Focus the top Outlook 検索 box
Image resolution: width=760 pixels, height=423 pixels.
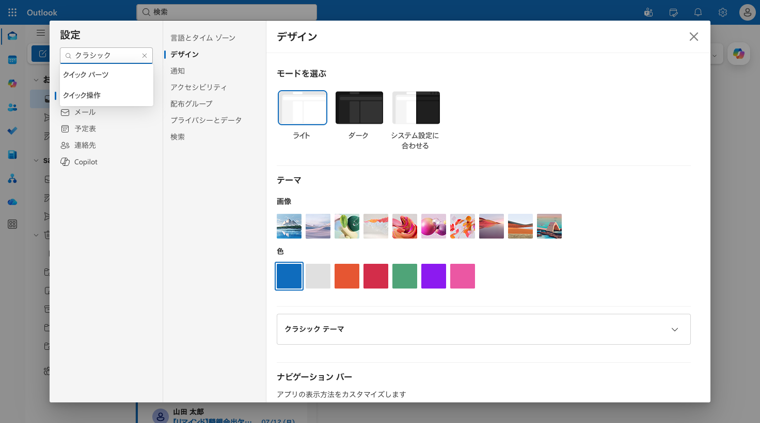[227, 12]
